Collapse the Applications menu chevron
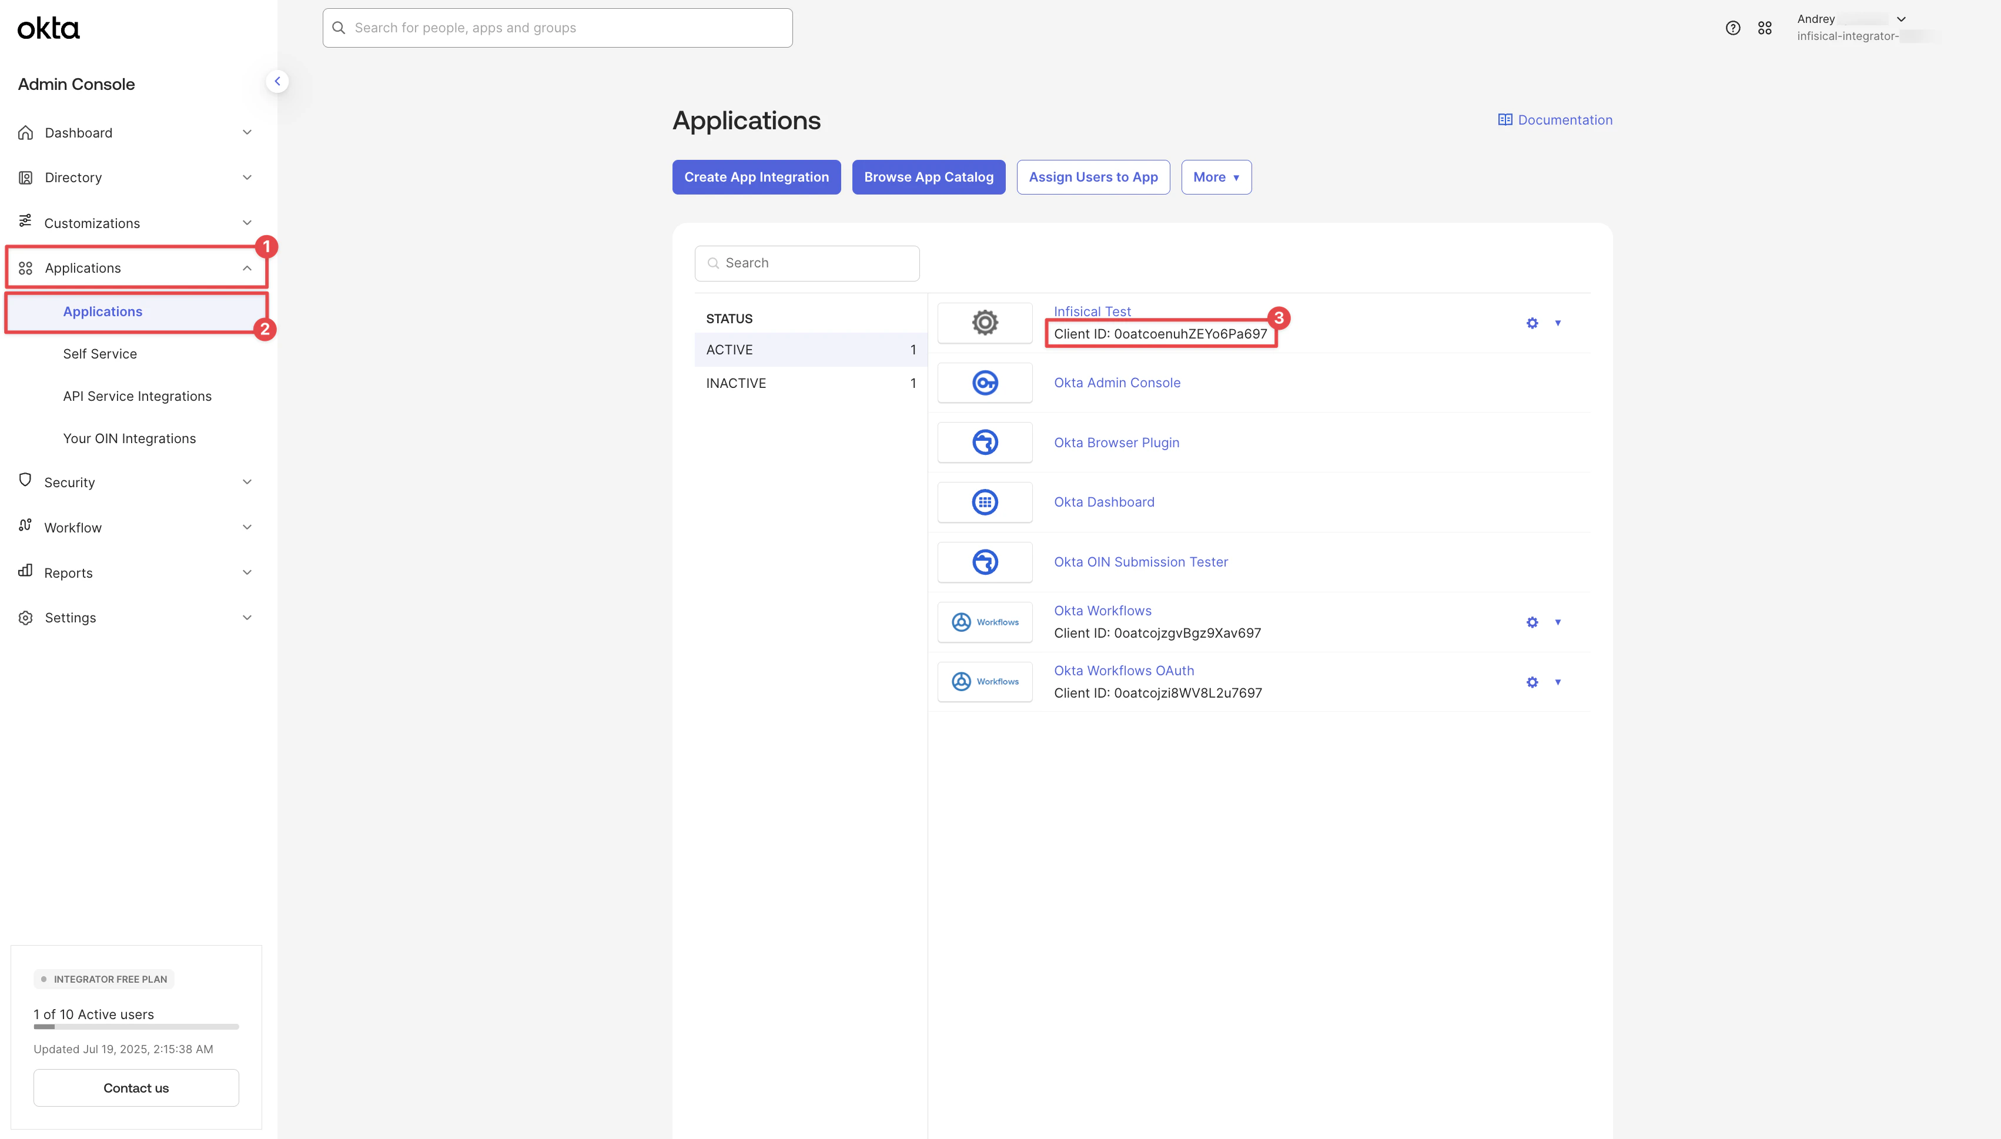The image size is (2001, 1139). point(247,269)
